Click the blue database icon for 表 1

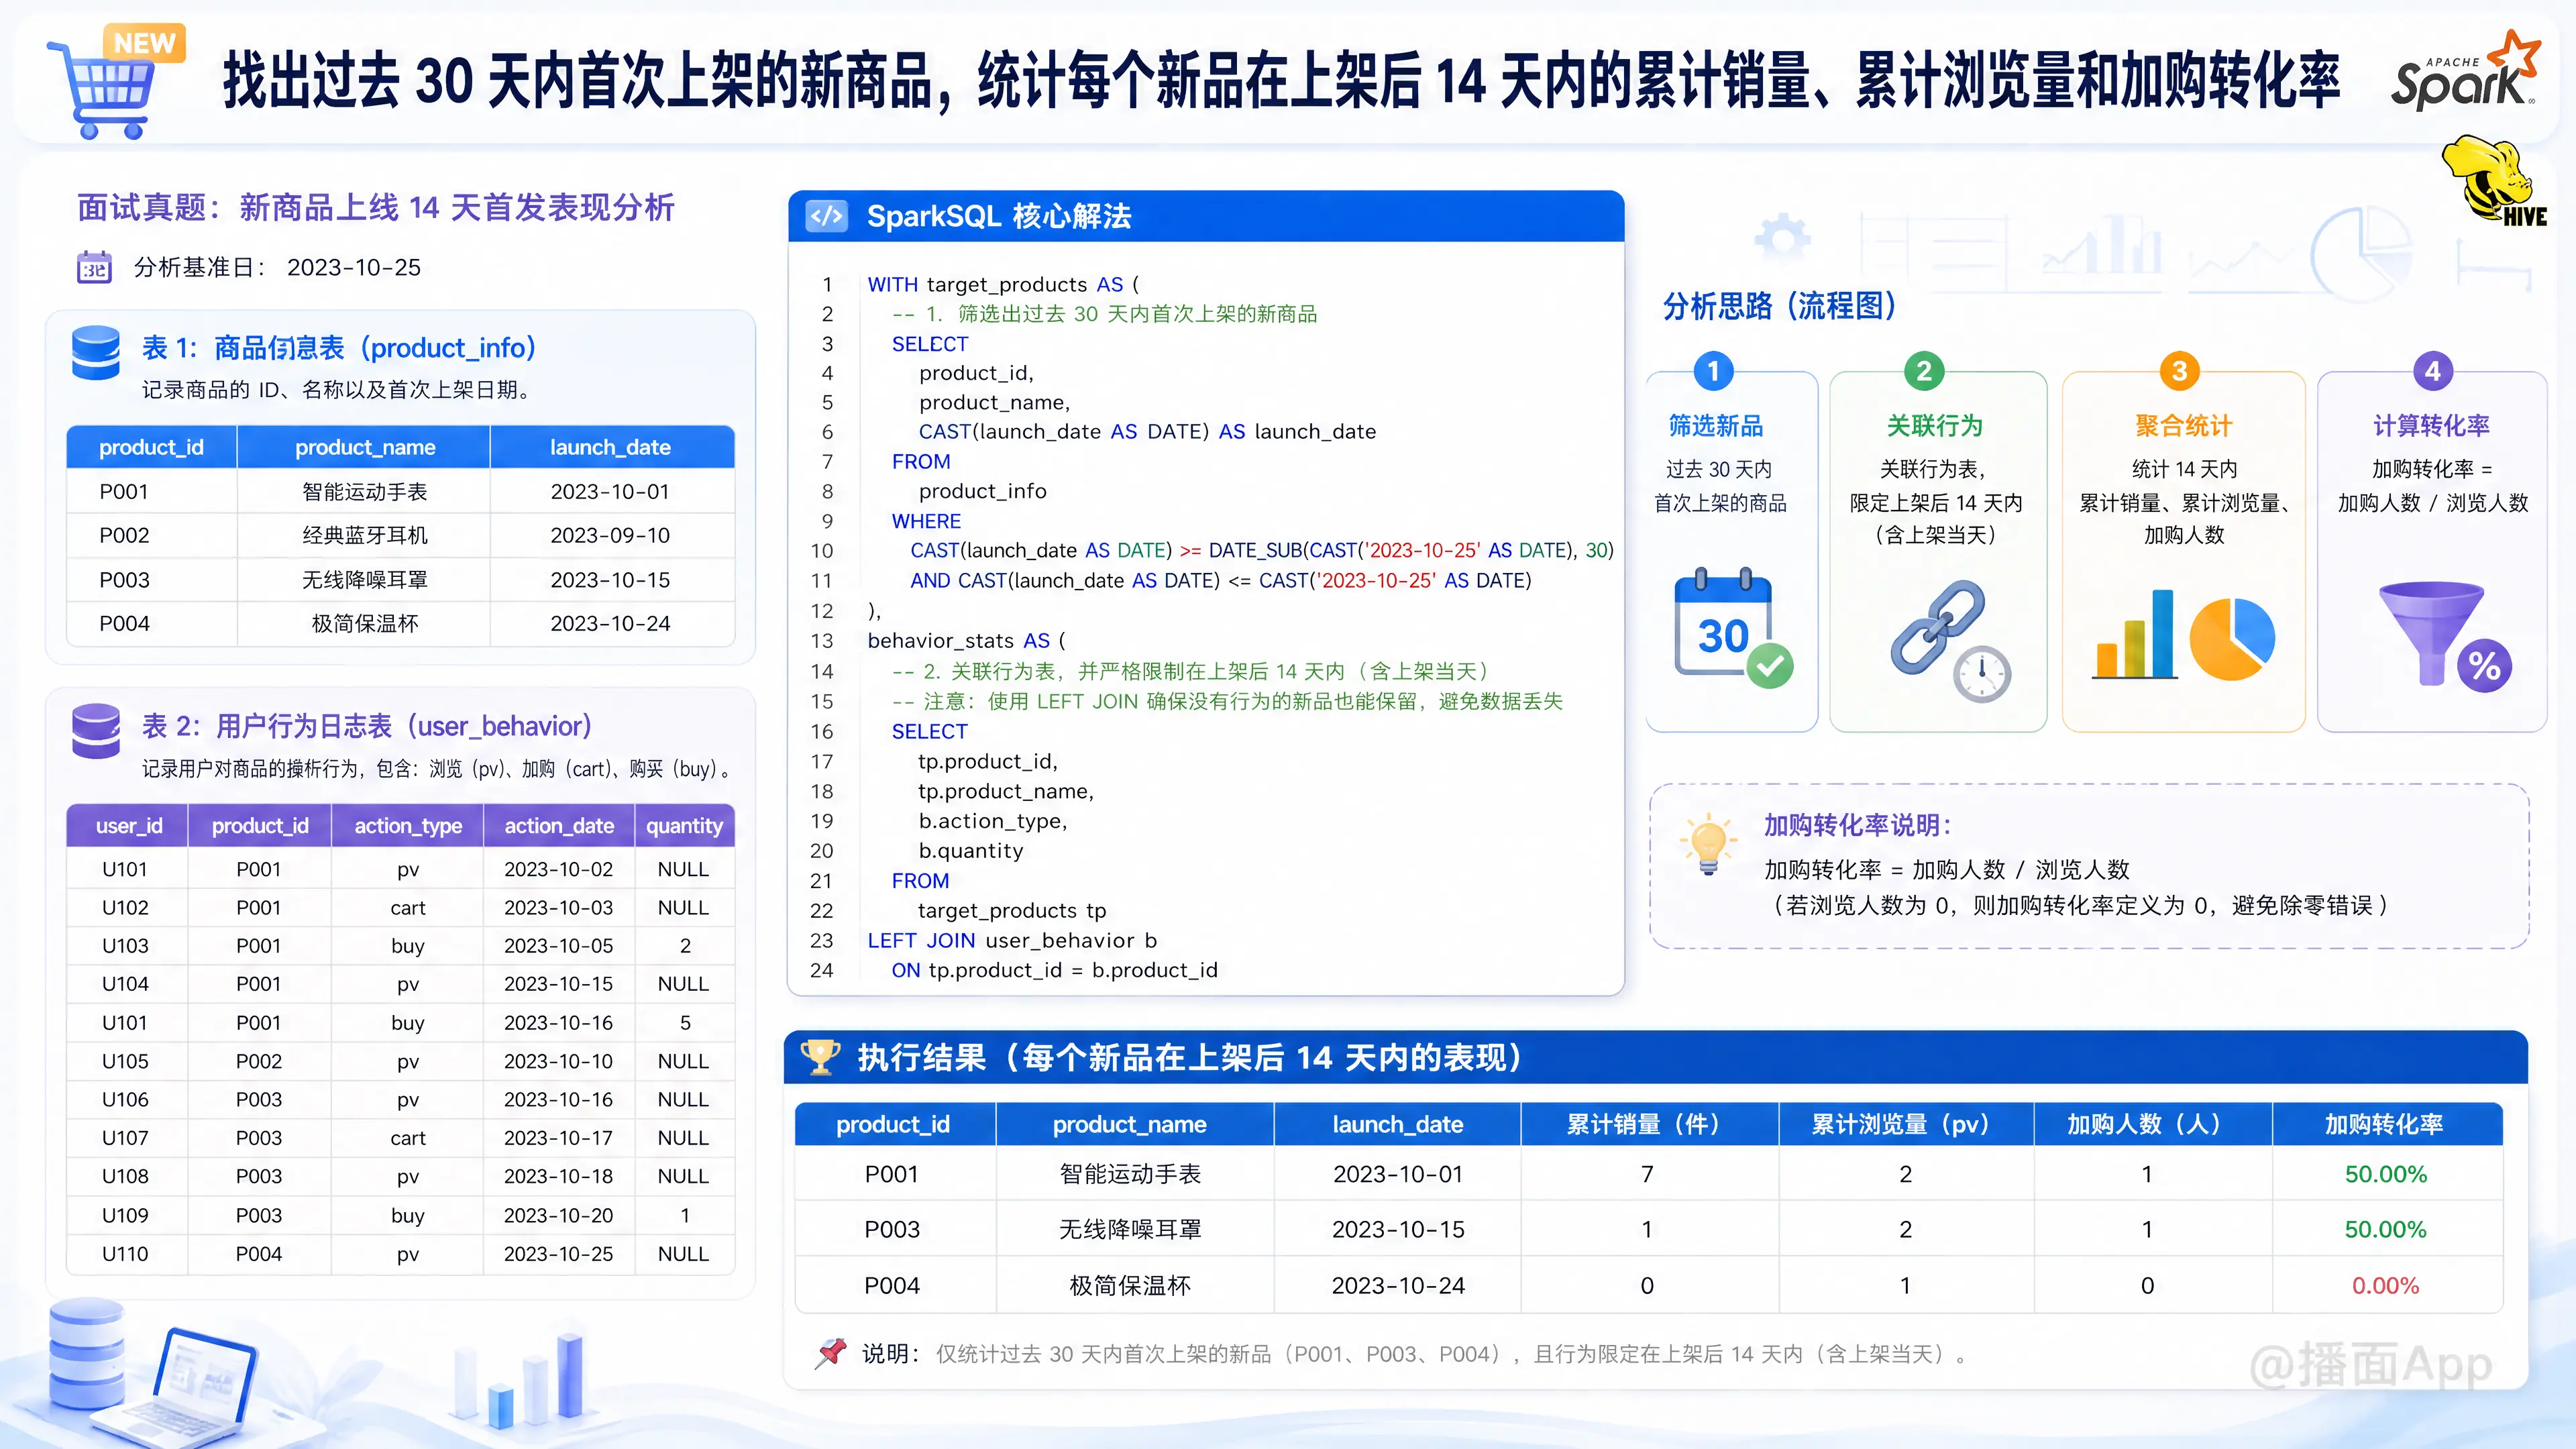[x=96, y=353]
